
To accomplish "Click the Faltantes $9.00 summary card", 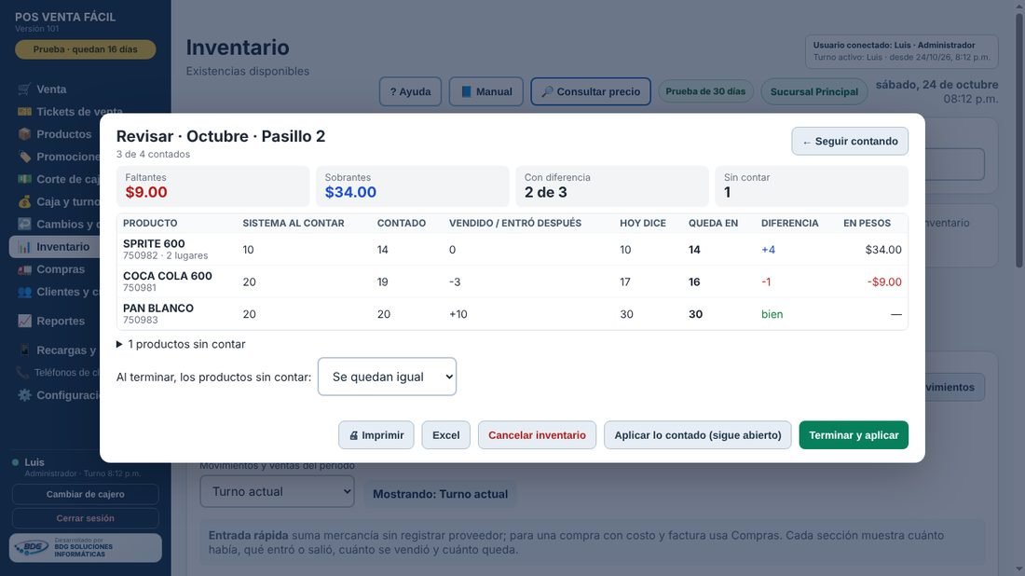I will [213, 186].
